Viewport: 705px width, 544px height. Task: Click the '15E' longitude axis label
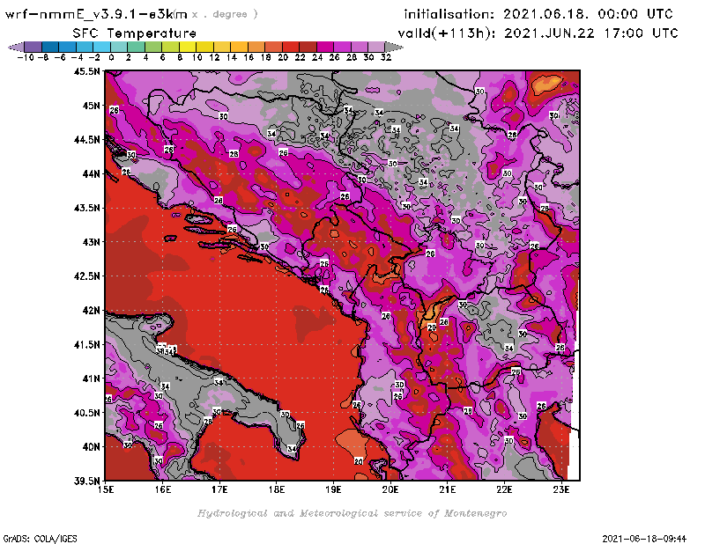coord(106,489)
